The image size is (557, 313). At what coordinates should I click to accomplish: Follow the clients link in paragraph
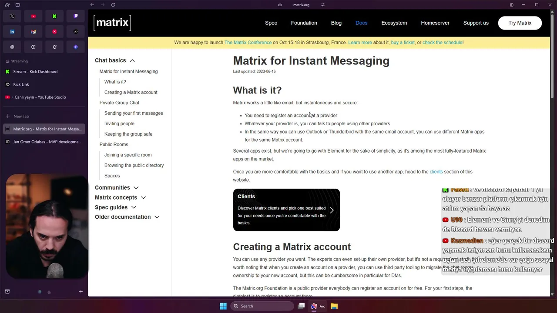pyautogui.click(x=436, y=172)
